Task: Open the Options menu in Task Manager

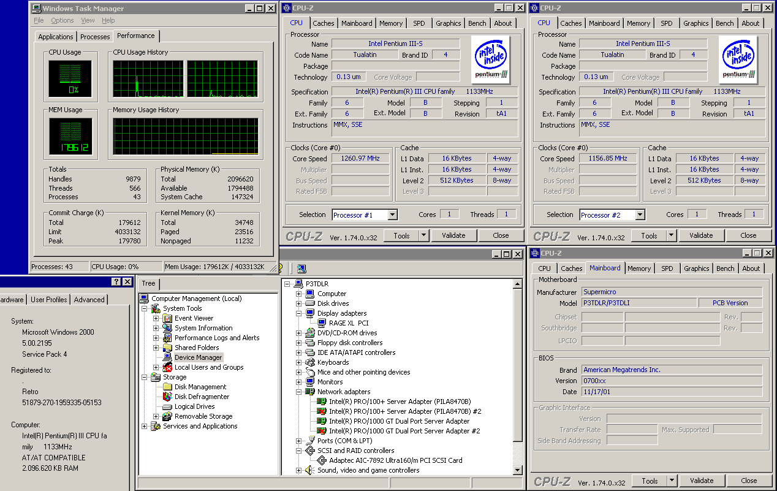Action: coord(63,20)
